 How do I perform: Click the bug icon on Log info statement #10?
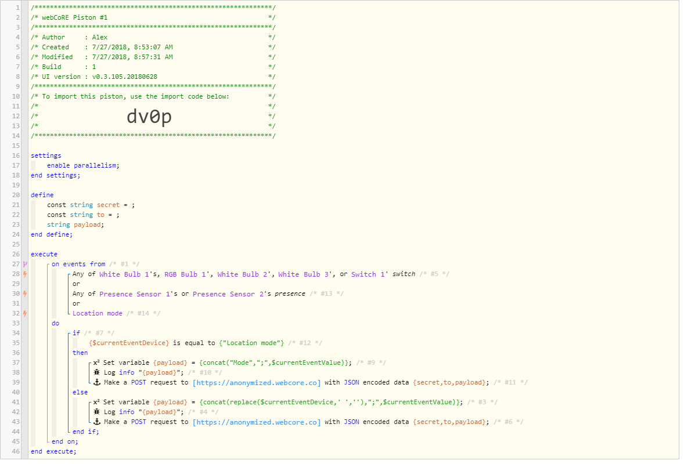(x=97, y=372)
